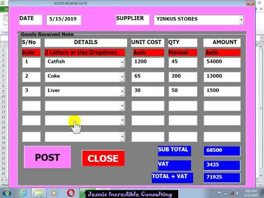The height and width of the screenshot is (198, 264).
Task: Open File Explorer from the taskbar
Action: 39,193
